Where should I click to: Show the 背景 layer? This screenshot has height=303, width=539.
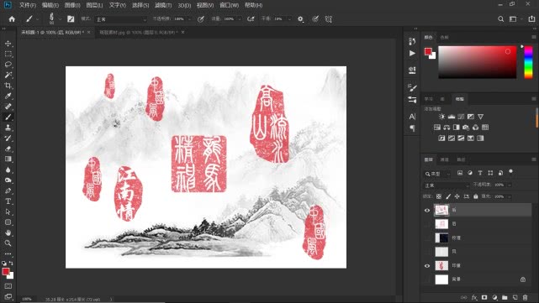click(427, 279)
